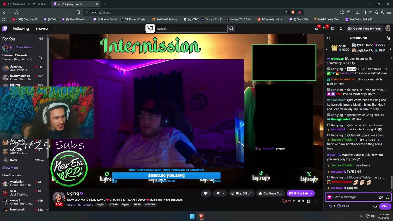The height and width of the screenshot is (221, 393).
Task: Open the user avatar menu
Action: pyautogui.click(x=388, y=29)
